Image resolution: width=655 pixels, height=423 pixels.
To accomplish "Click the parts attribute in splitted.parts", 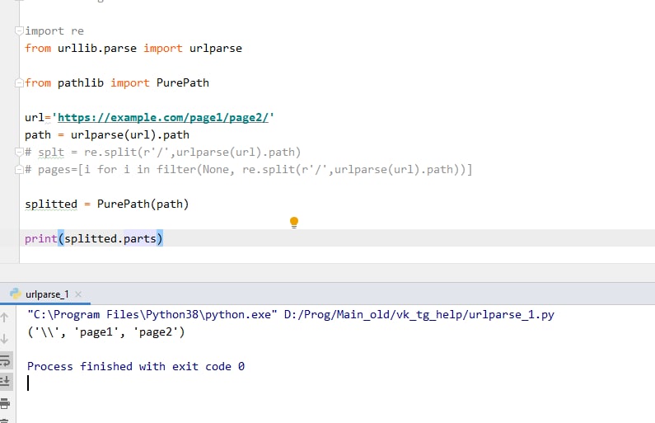I will (x=139, y=238).
